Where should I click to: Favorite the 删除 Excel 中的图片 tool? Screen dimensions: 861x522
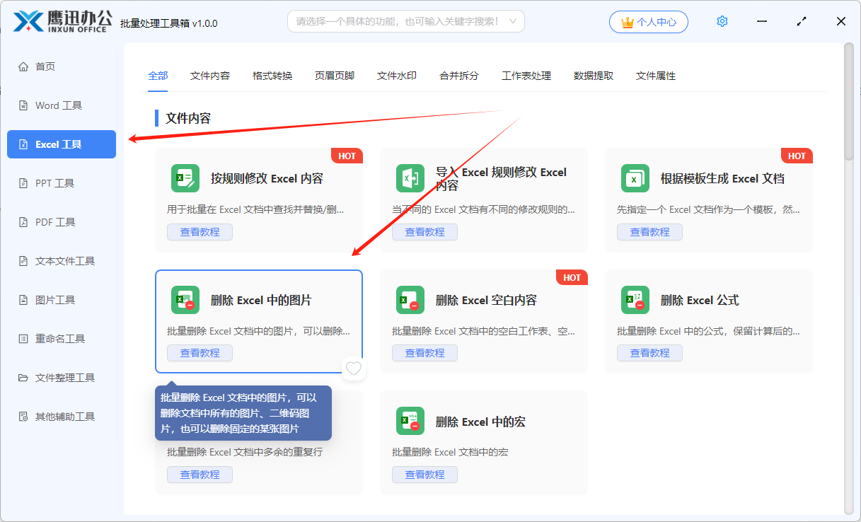coord(353,369)
